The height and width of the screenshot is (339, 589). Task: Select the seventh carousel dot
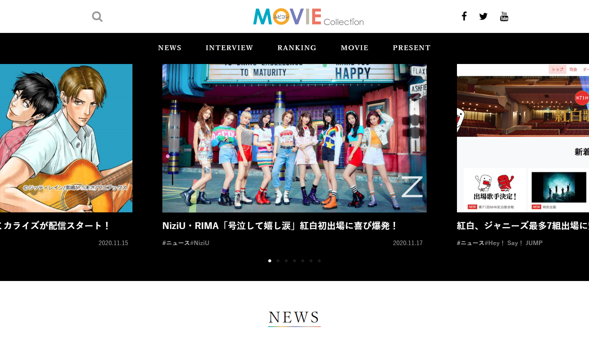click(x=319, y=261)
